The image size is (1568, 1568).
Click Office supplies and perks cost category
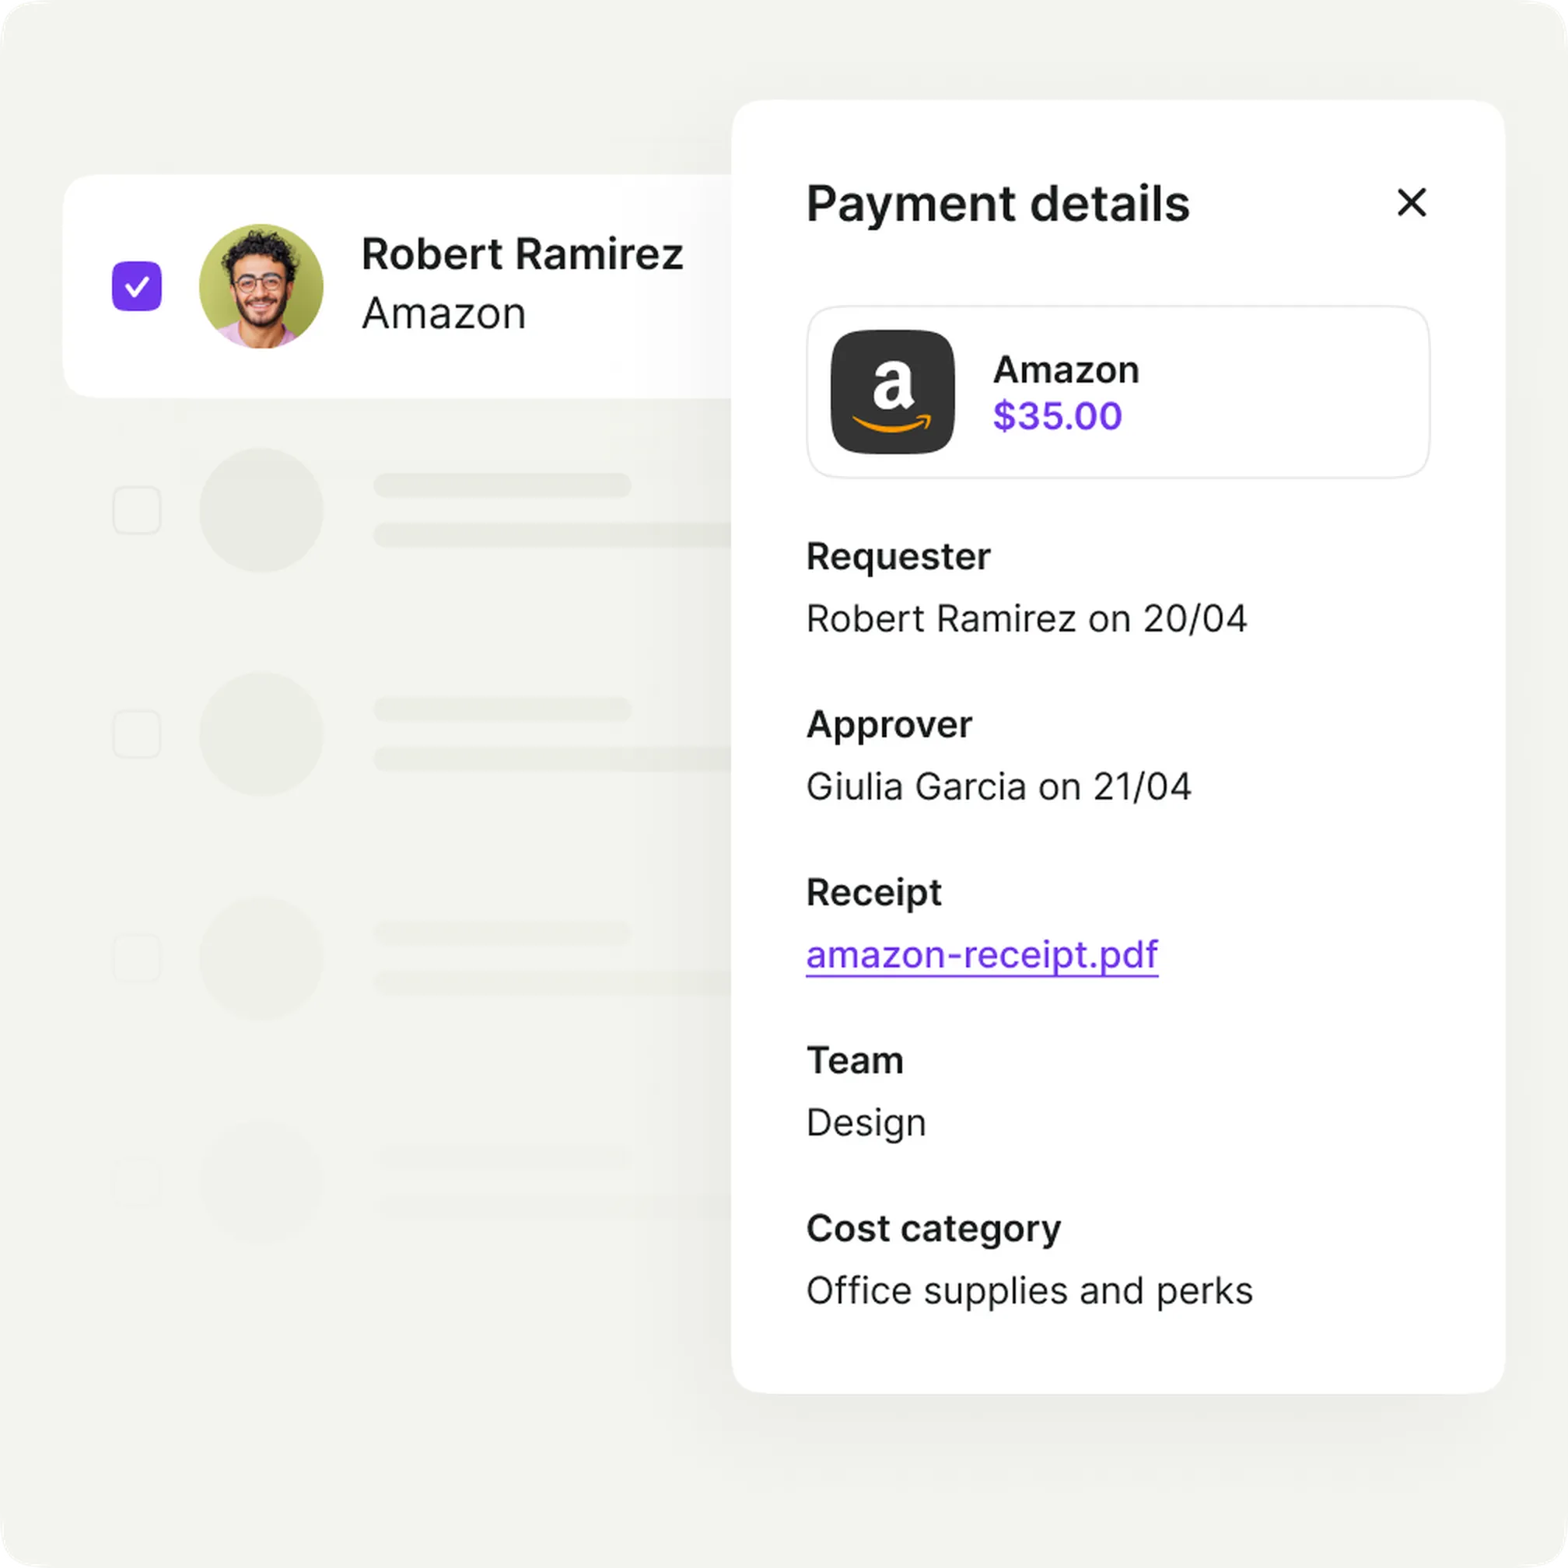click(x=1029, y=1291)
